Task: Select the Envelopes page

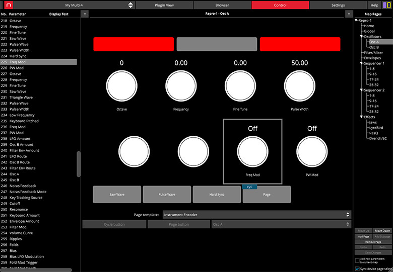Action: point(372,58)
